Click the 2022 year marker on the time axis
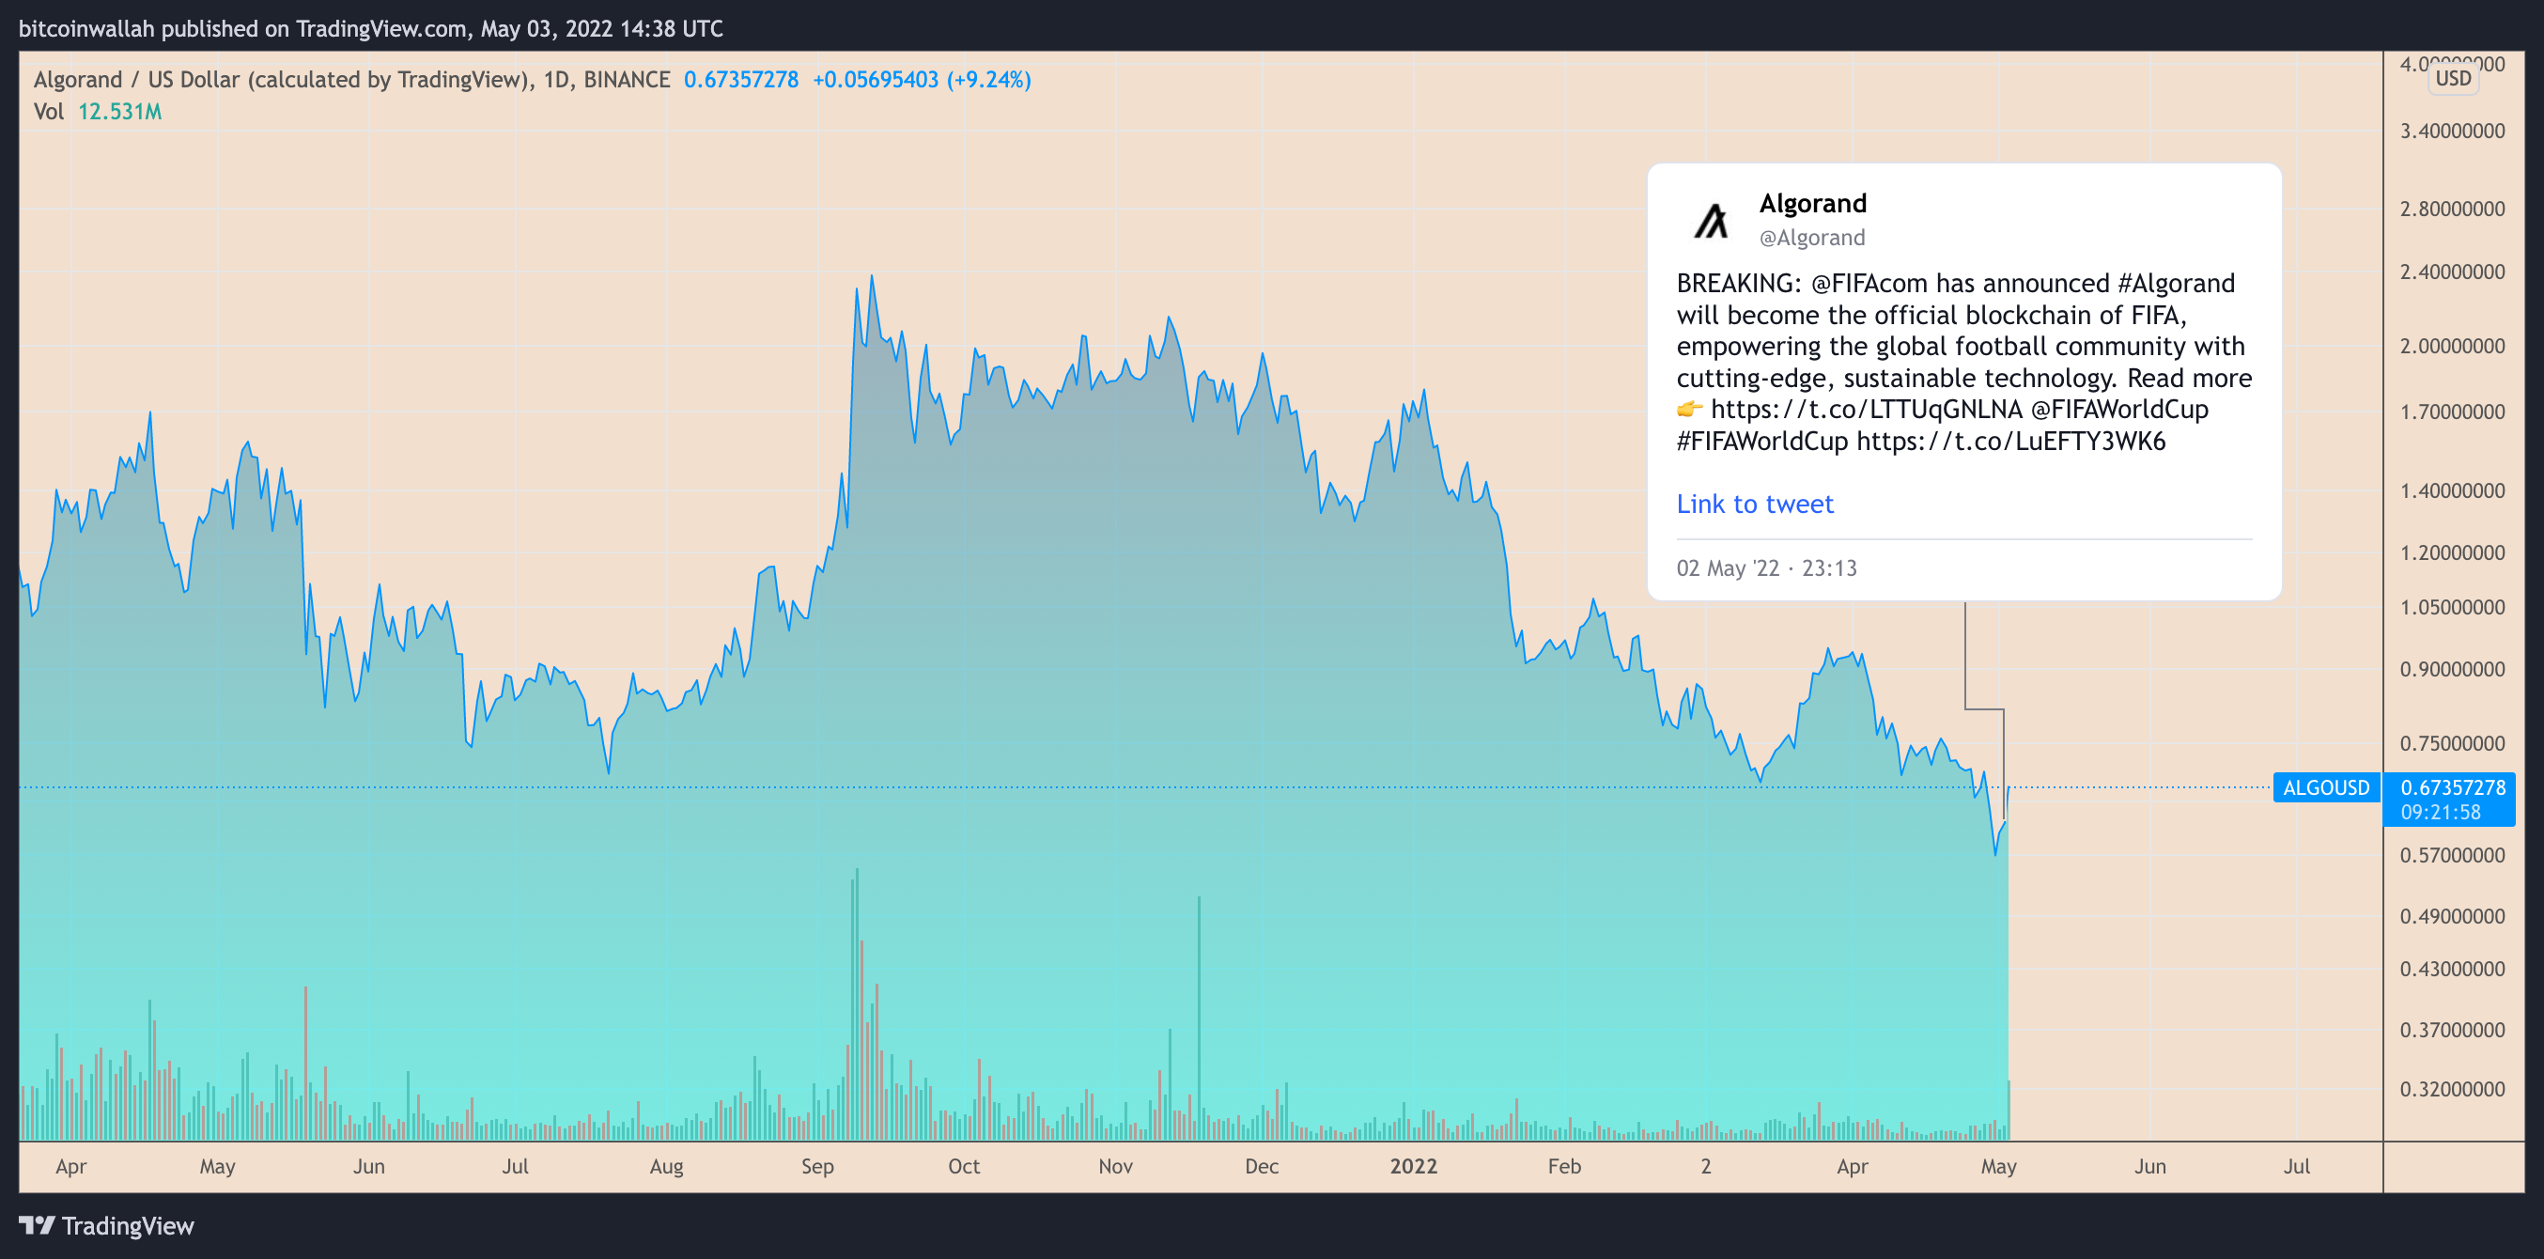Screen dimensions: 2544x1259 click(x=1412, y=1166)
